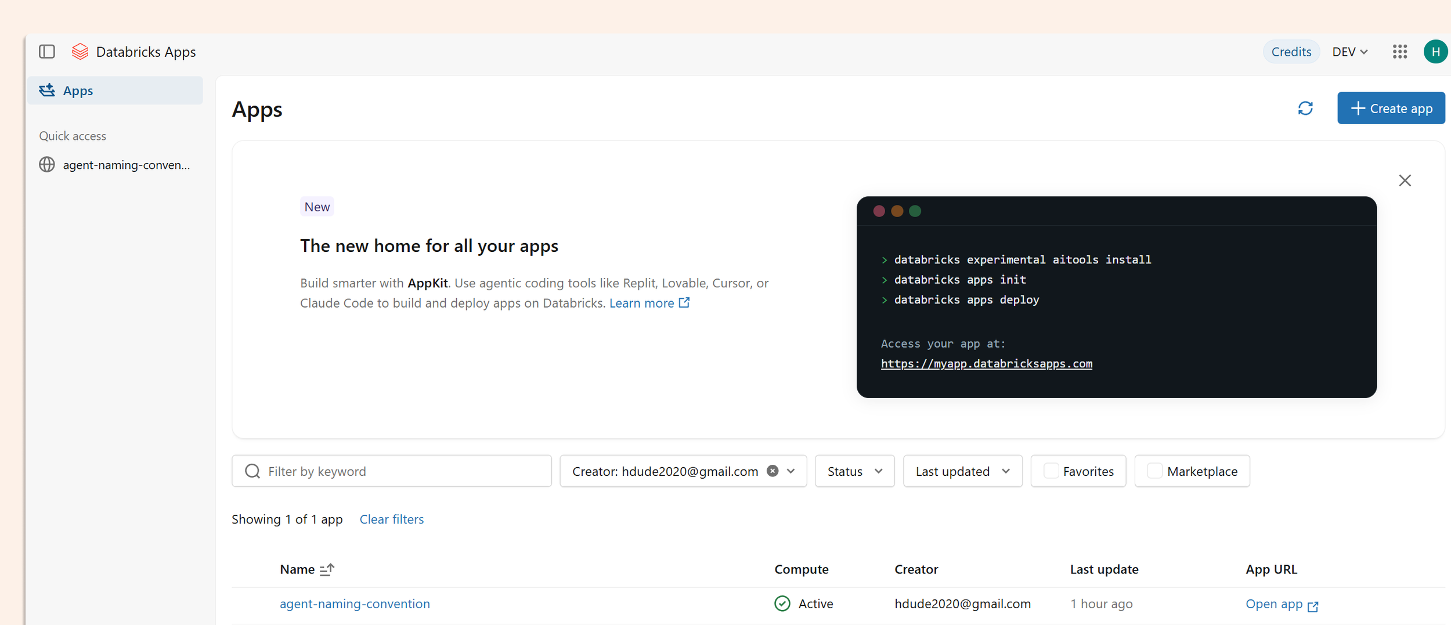Click the AppKit bold text
This screenshot has height=625, width=1451.
(x=428, y=283)
